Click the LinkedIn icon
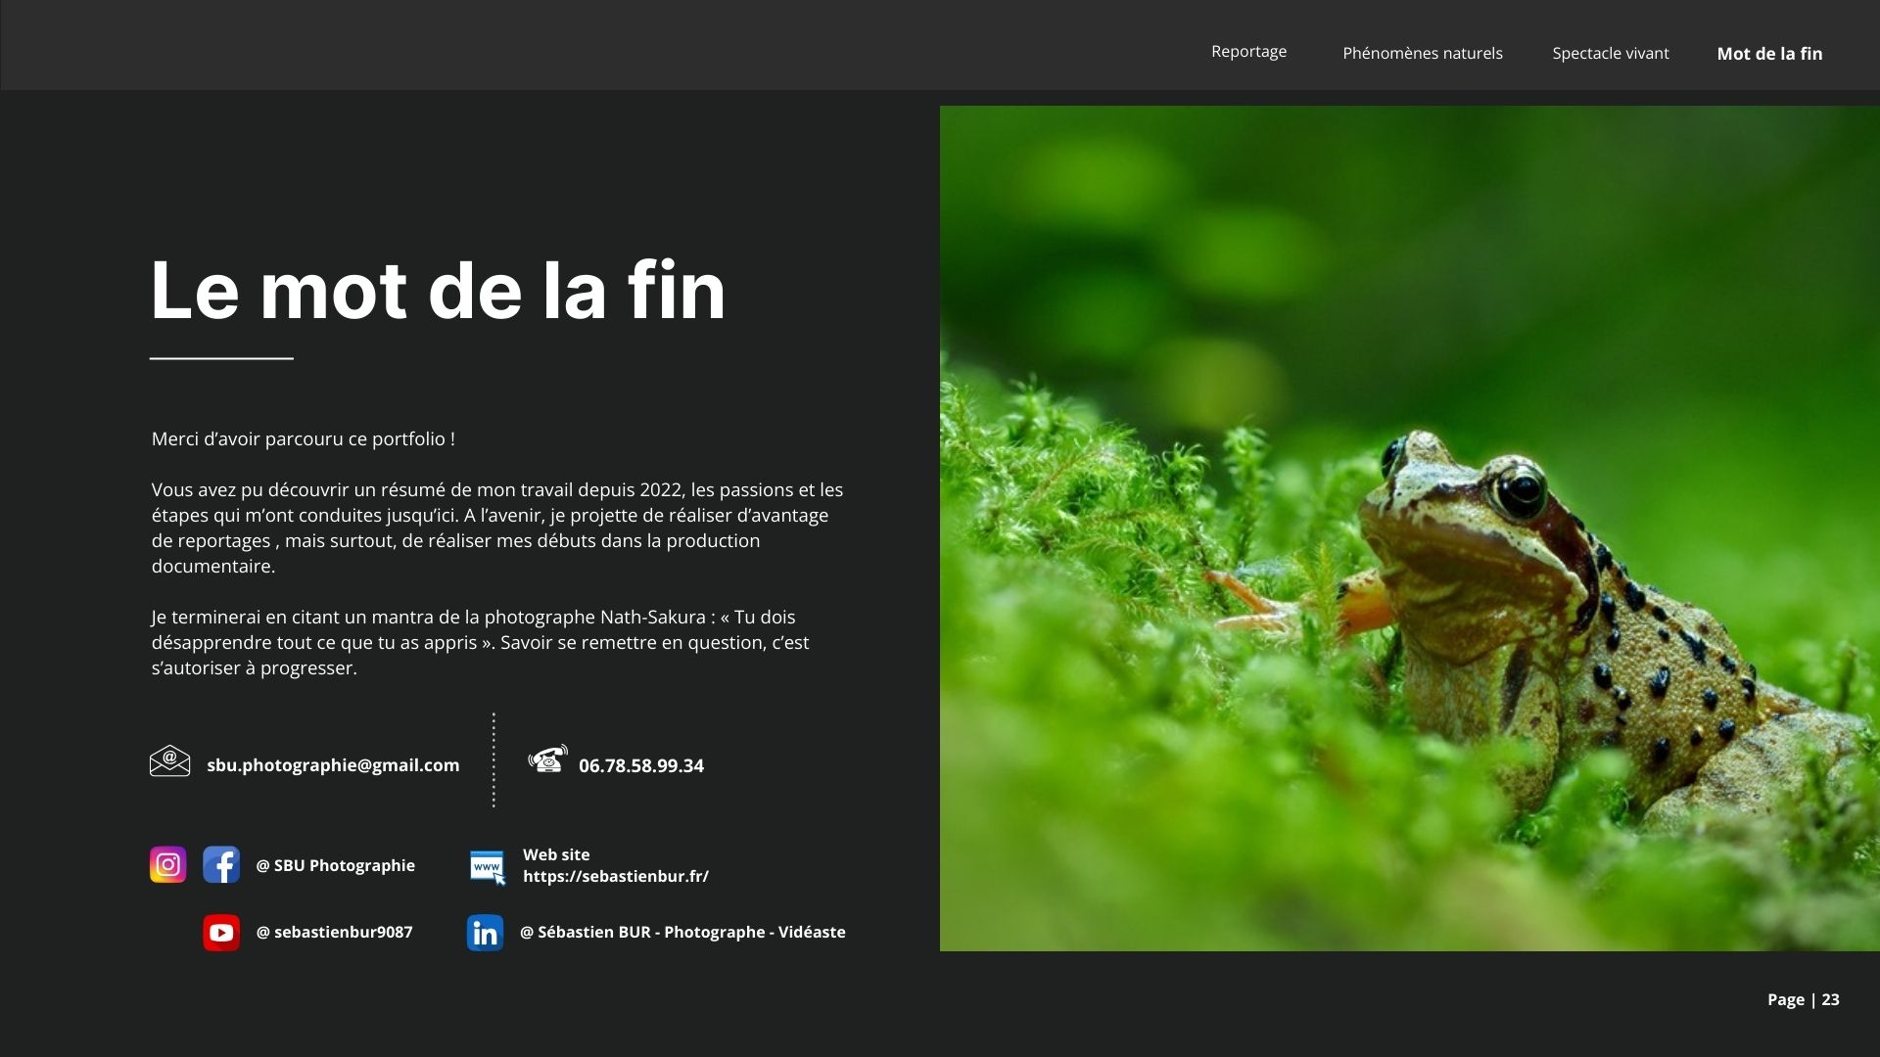1880x1057 pixels. [485, 933]
